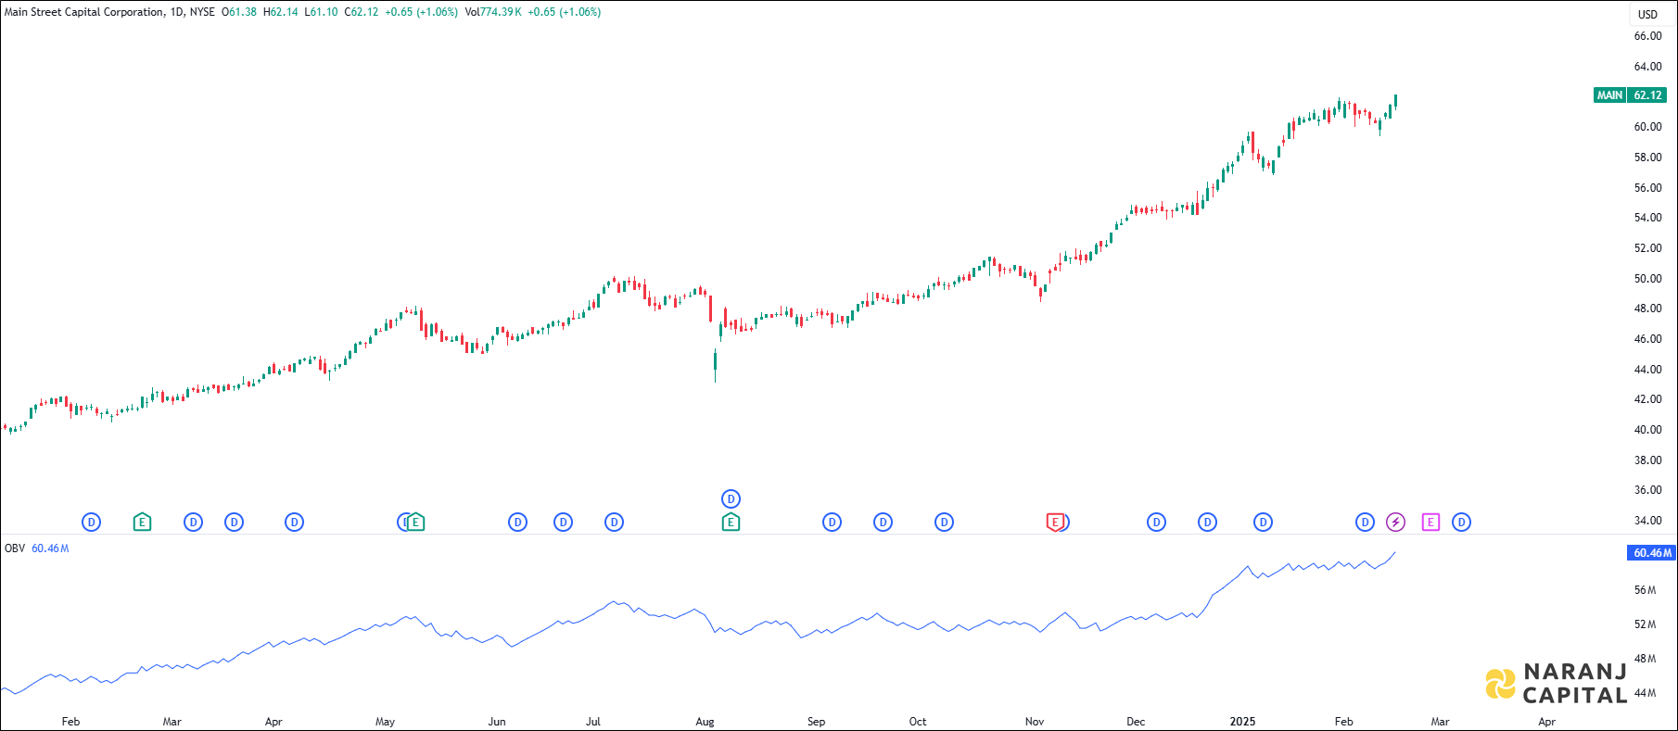Click the Jul label on time axis

tap(593, 722)
